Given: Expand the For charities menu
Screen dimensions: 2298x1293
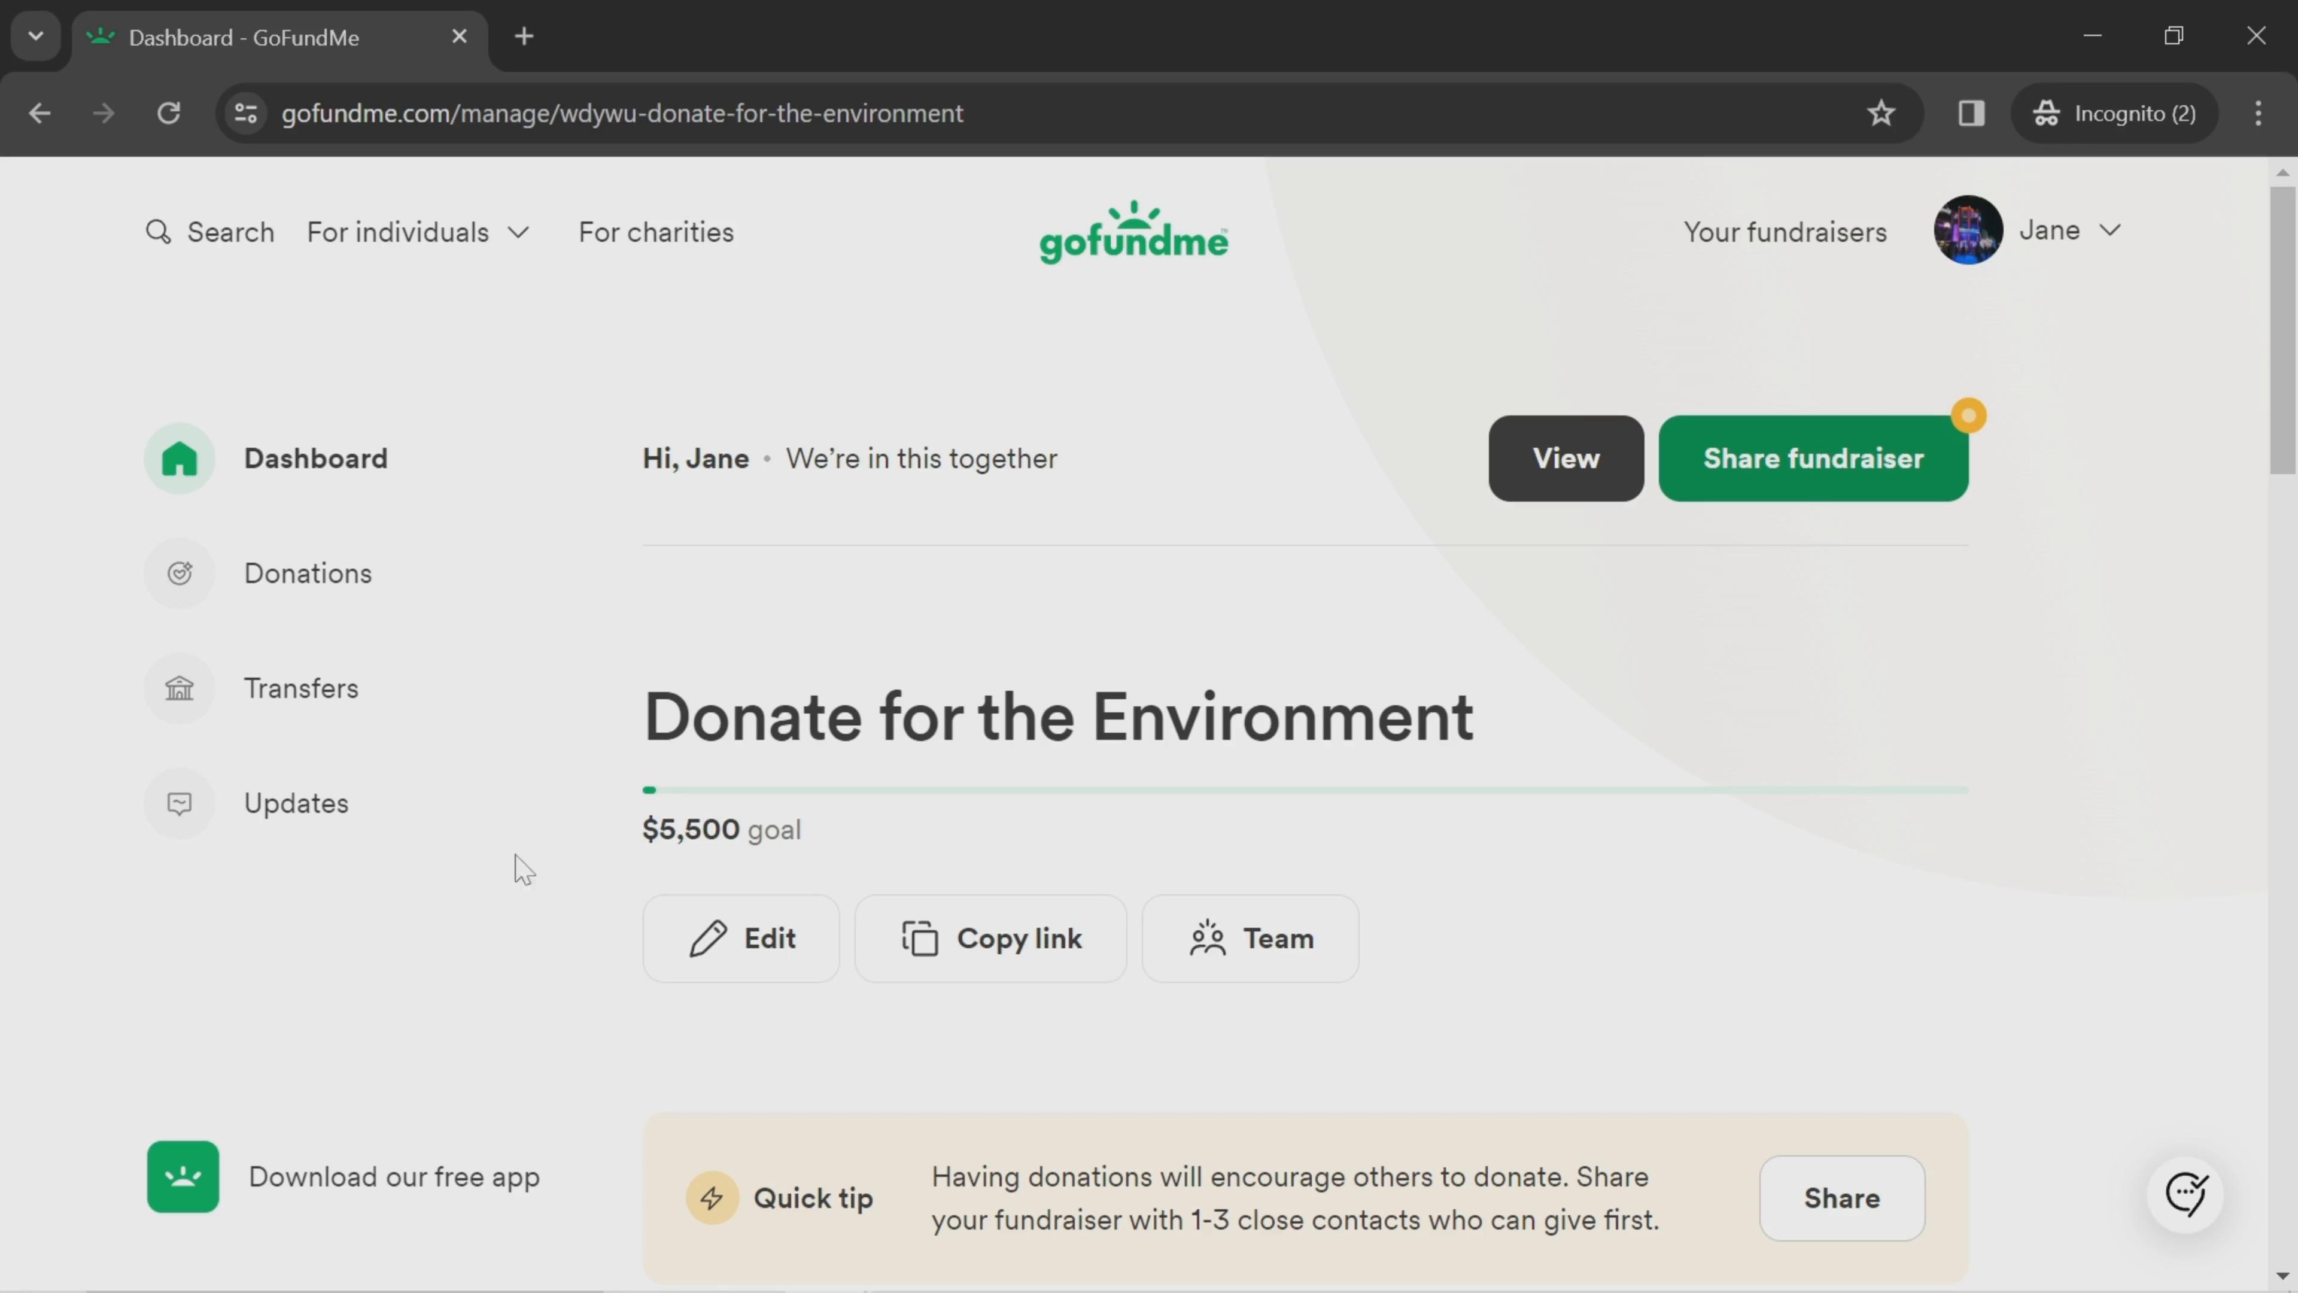Looking at the screenshot, I should pyautogui.click(x=656, y=232).
